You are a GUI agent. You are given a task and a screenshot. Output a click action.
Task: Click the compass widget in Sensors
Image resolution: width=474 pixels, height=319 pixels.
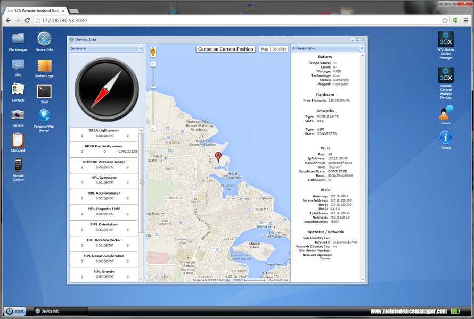pos(107,89)
